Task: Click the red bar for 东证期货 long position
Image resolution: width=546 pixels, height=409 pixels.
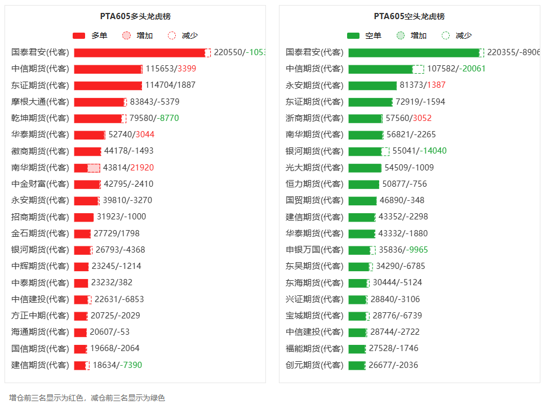Action: (x=108, y=86)
